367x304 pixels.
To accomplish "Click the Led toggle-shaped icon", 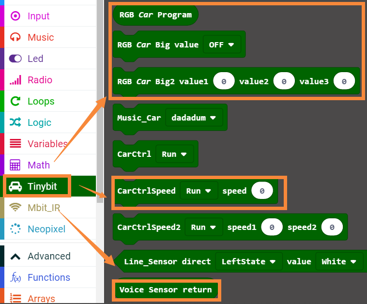I will pyautogui.click(x=15, y=59).
